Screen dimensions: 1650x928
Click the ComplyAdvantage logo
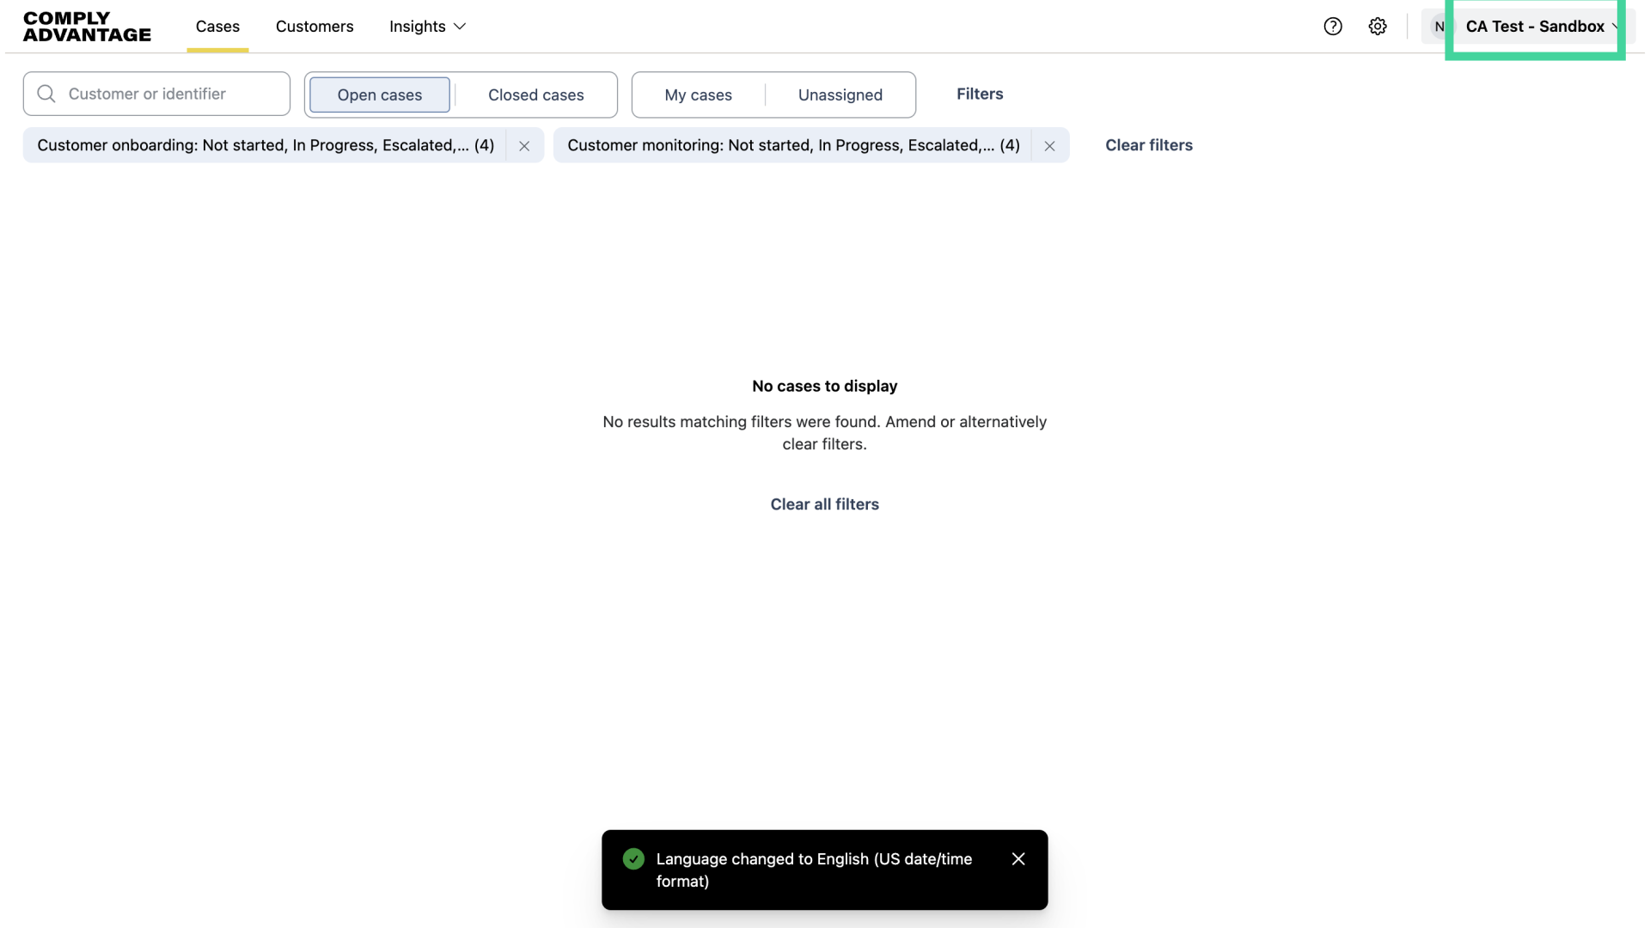(87, 27)
